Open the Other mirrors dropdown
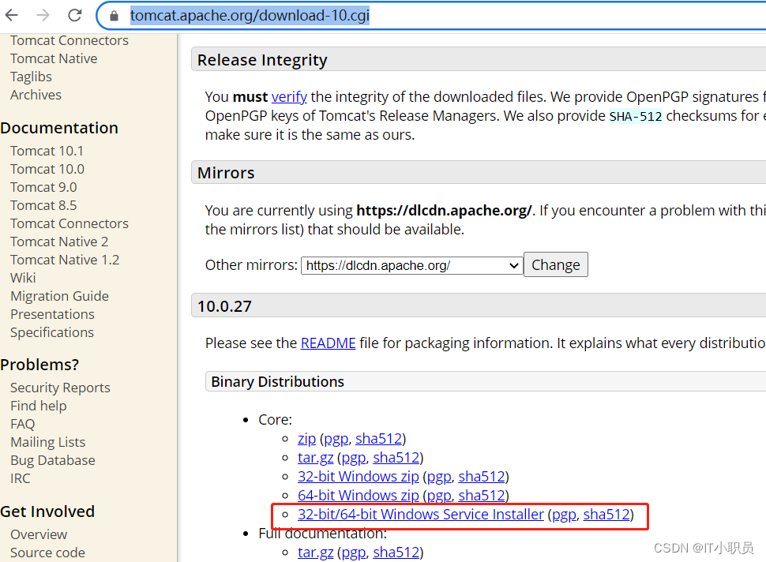The height and width of the screenshot is (562, 766). 411,266
